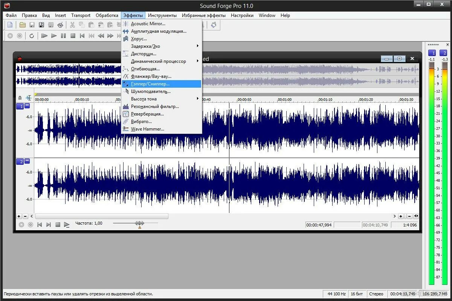Choose the Реверберация effect
The image size is (452, 301).
click(147, 114)
